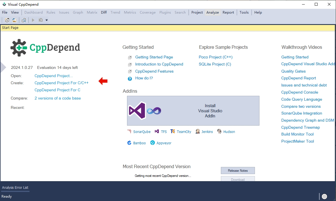Click the SonarQube integration icon

(x=129, y=132)
